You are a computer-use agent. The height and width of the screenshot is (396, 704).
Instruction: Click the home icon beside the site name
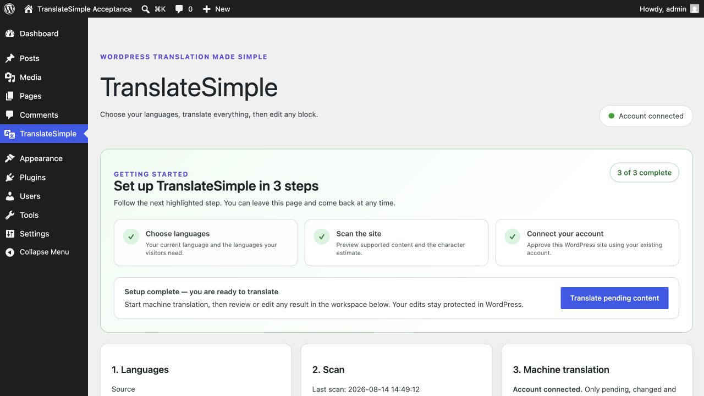point(29,9)
